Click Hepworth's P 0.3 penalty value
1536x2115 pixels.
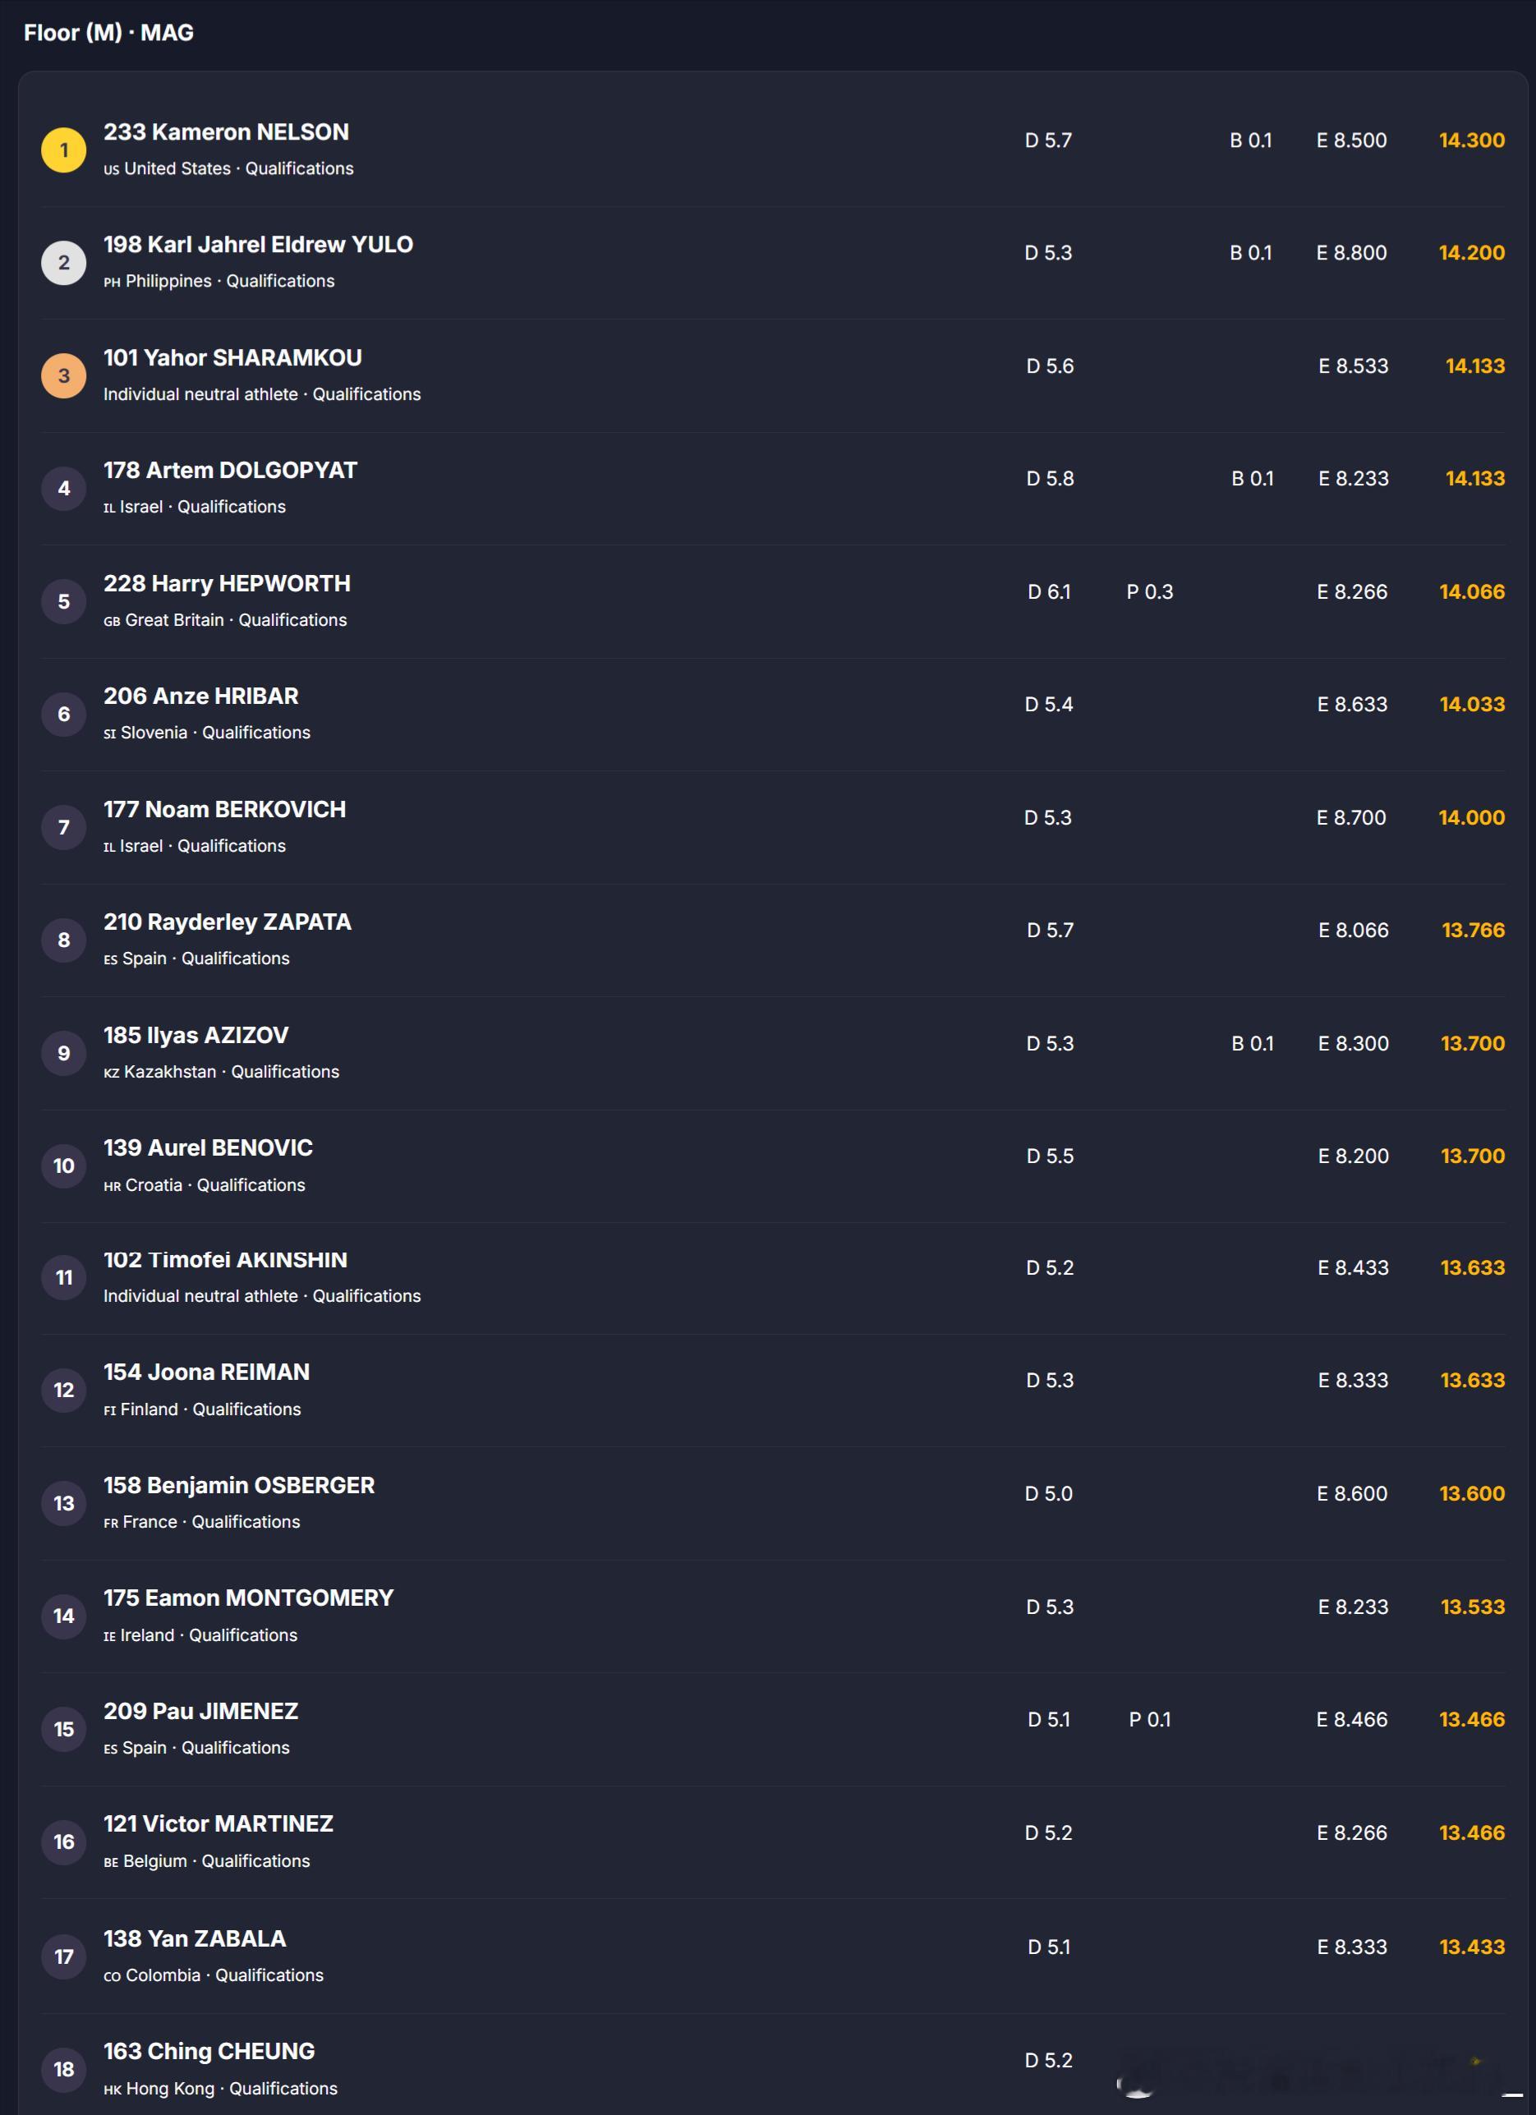pyautogui.click(x=1149, y=592)
